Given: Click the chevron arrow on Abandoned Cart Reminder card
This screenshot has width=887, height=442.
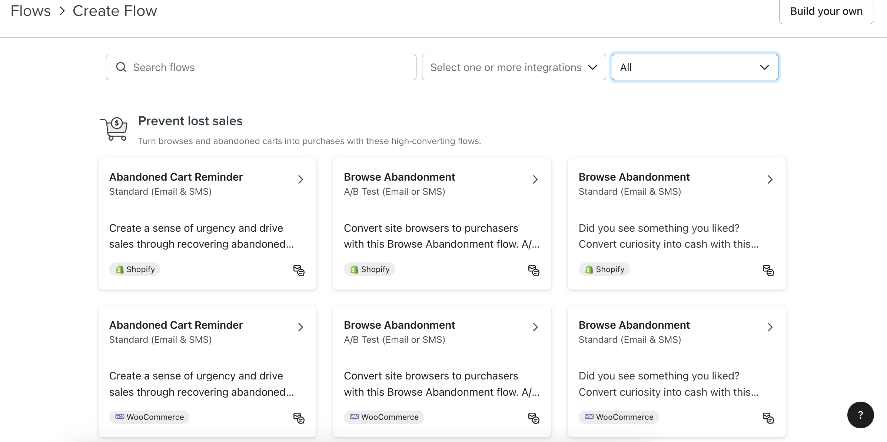Looking at the screenshot, I should pyautogui.click(x=300, y=179).
